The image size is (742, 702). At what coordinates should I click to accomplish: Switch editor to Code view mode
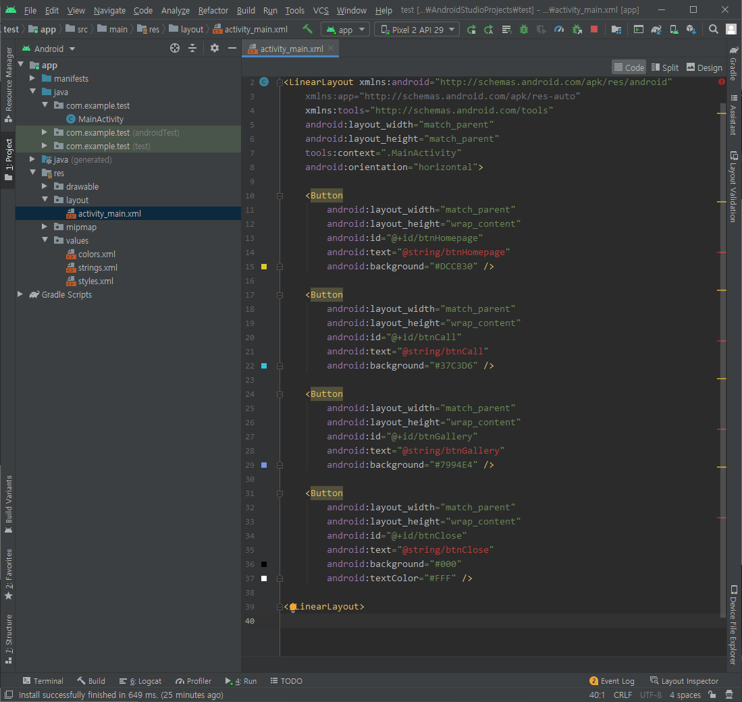tap(629, 67)
